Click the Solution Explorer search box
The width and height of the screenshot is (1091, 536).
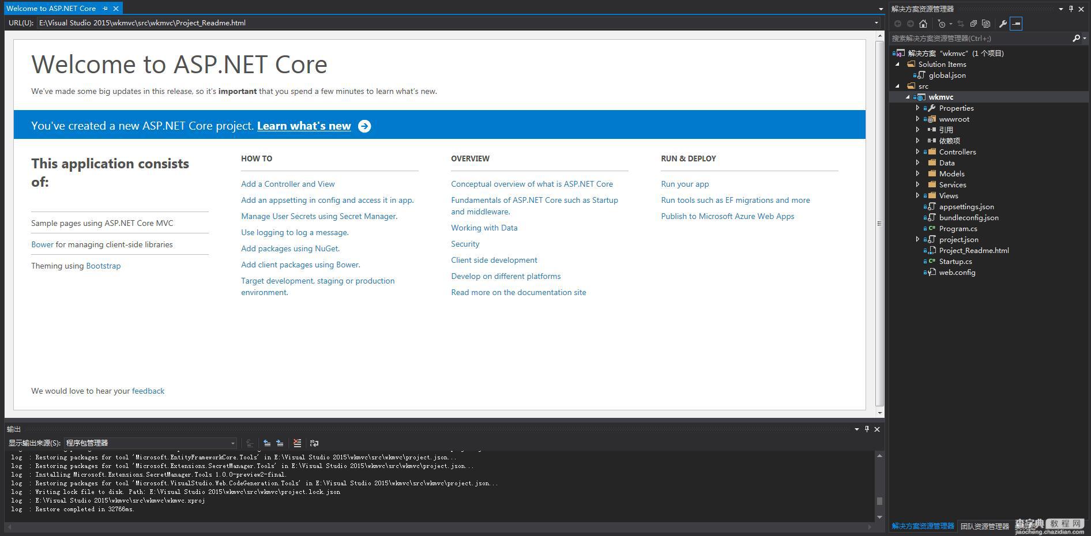[x=980, y=38]
